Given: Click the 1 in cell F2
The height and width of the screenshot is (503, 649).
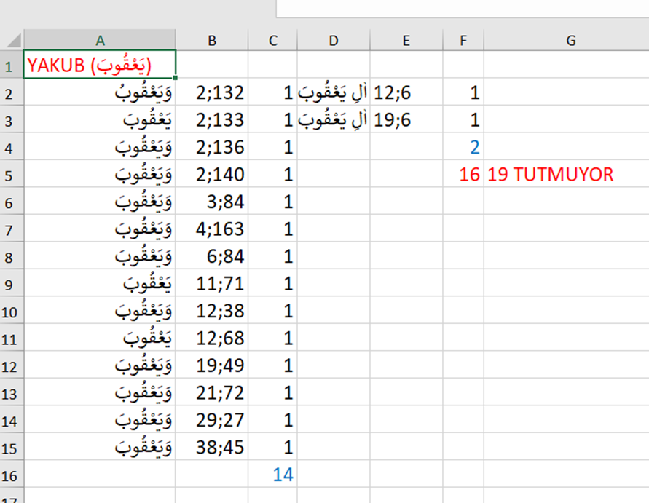Looking at the screenshot, I should [x=463, y=92].
